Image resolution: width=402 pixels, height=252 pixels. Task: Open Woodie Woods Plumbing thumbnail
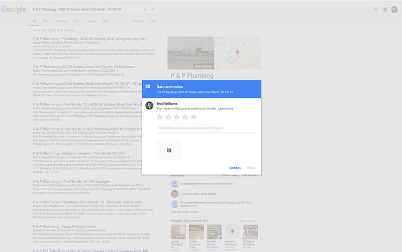[215, 232]
